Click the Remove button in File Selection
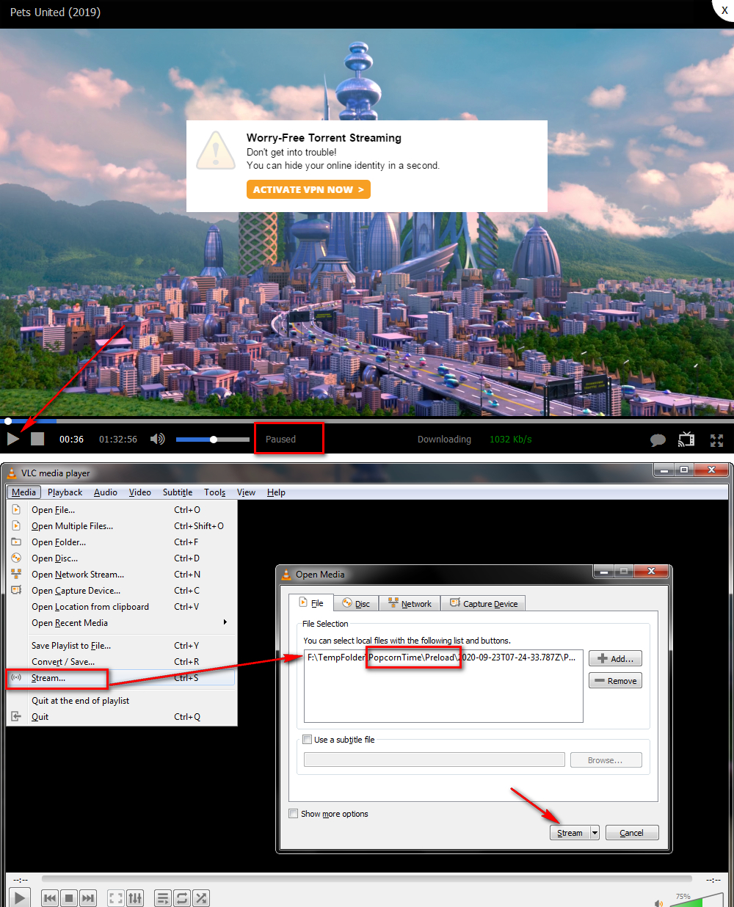This screenshot has width=734, height=907. coord(615,680)
